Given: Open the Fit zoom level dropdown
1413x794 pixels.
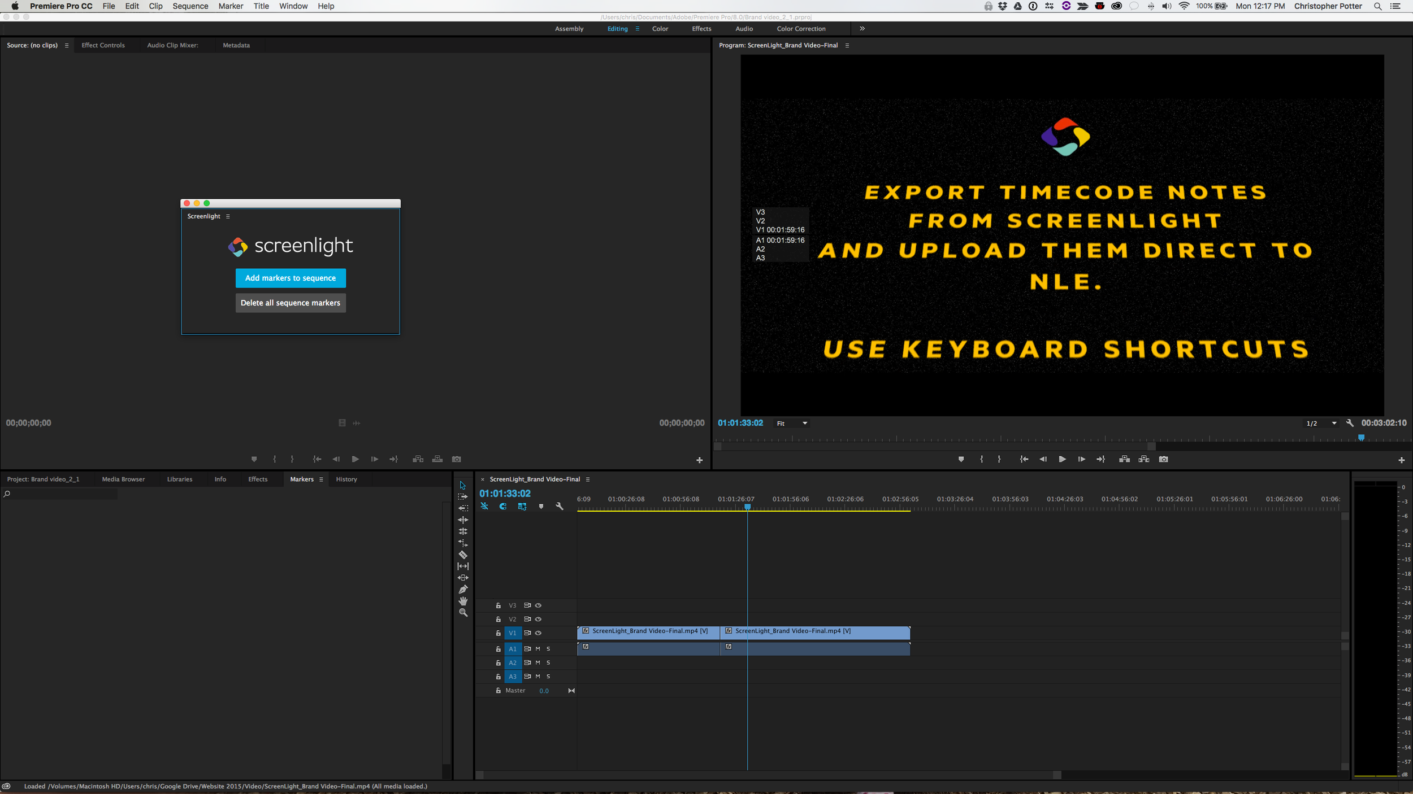Looking at the screenshot, I should pos(791,424).
